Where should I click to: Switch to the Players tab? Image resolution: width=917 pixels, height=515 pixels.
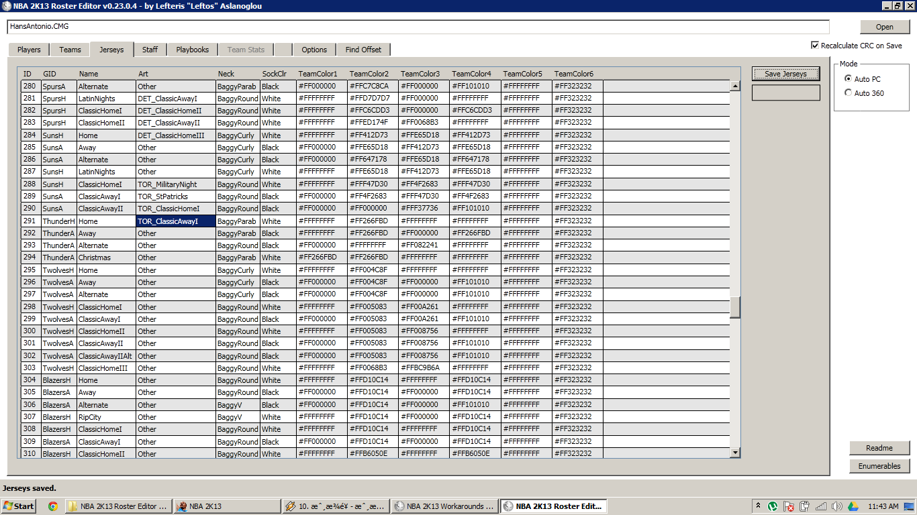(29, 50)
